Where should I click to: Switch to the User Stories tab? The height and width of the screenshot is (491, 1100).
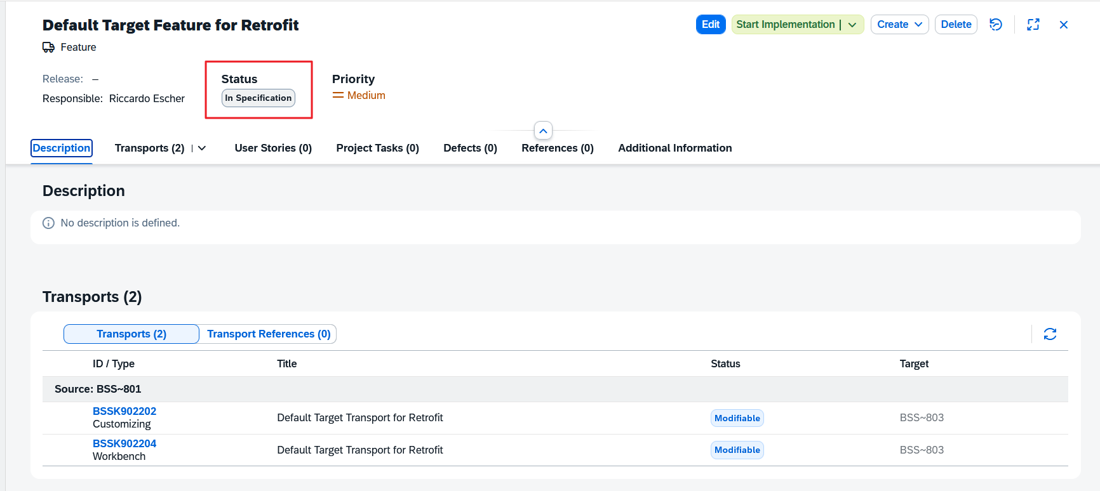(x=273, y=148)
